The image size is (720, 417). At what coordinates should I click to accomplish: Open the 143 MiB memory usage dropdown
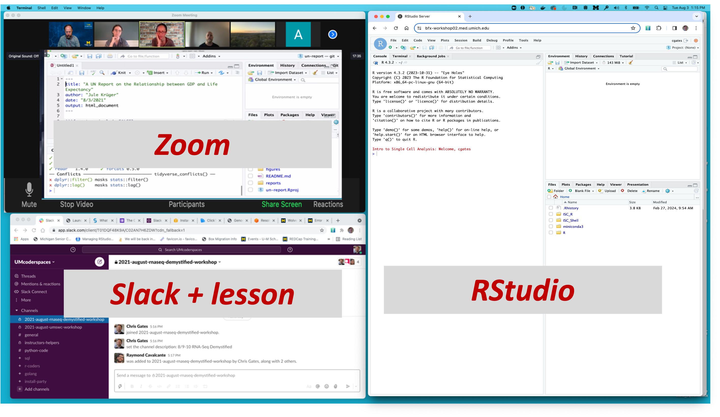(x=613, y=63)
